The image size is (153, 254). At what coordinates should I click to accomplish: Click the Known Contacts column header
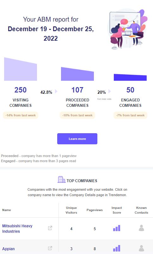tap(141, 210)
